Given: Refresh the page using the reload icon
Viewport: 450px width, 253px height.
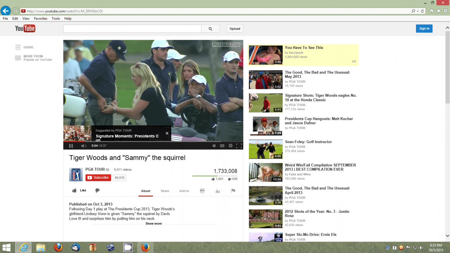Looking at the screenshot, I should pos(423,11).
